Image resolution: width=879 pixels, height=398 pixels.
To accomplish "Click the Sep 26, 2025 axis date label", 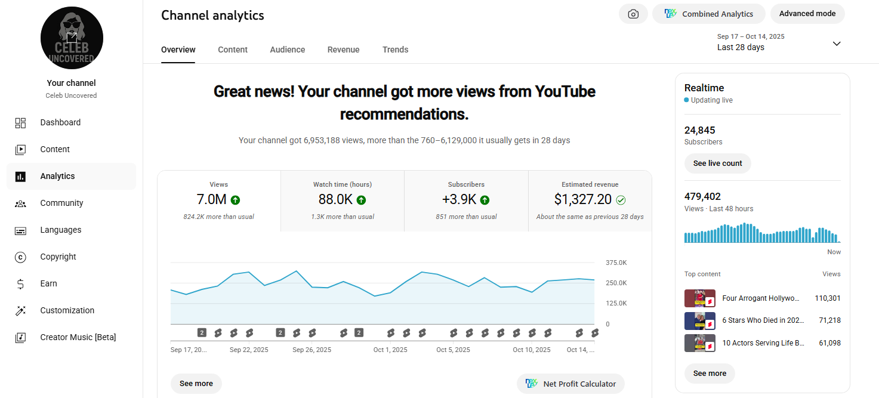I will [x=311, y=350].
